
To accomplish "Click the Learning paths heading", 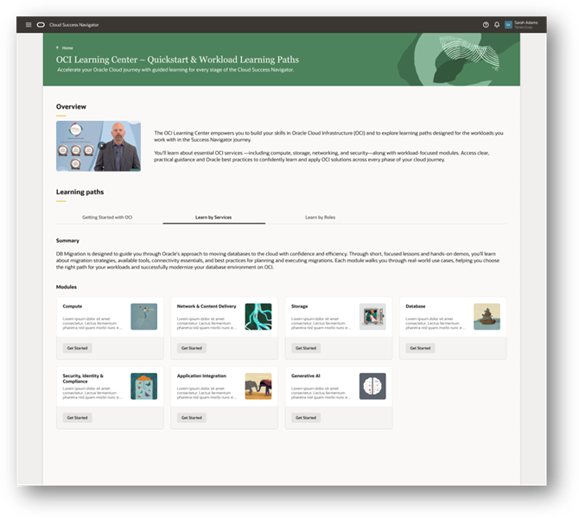I will 80,192.
